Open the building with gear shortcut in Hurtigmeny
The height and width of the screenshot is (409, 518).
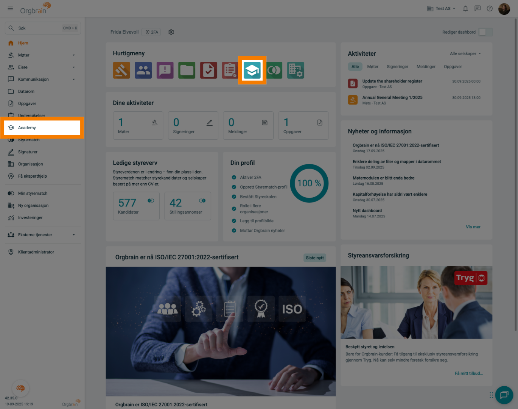[x=296, y=70]
